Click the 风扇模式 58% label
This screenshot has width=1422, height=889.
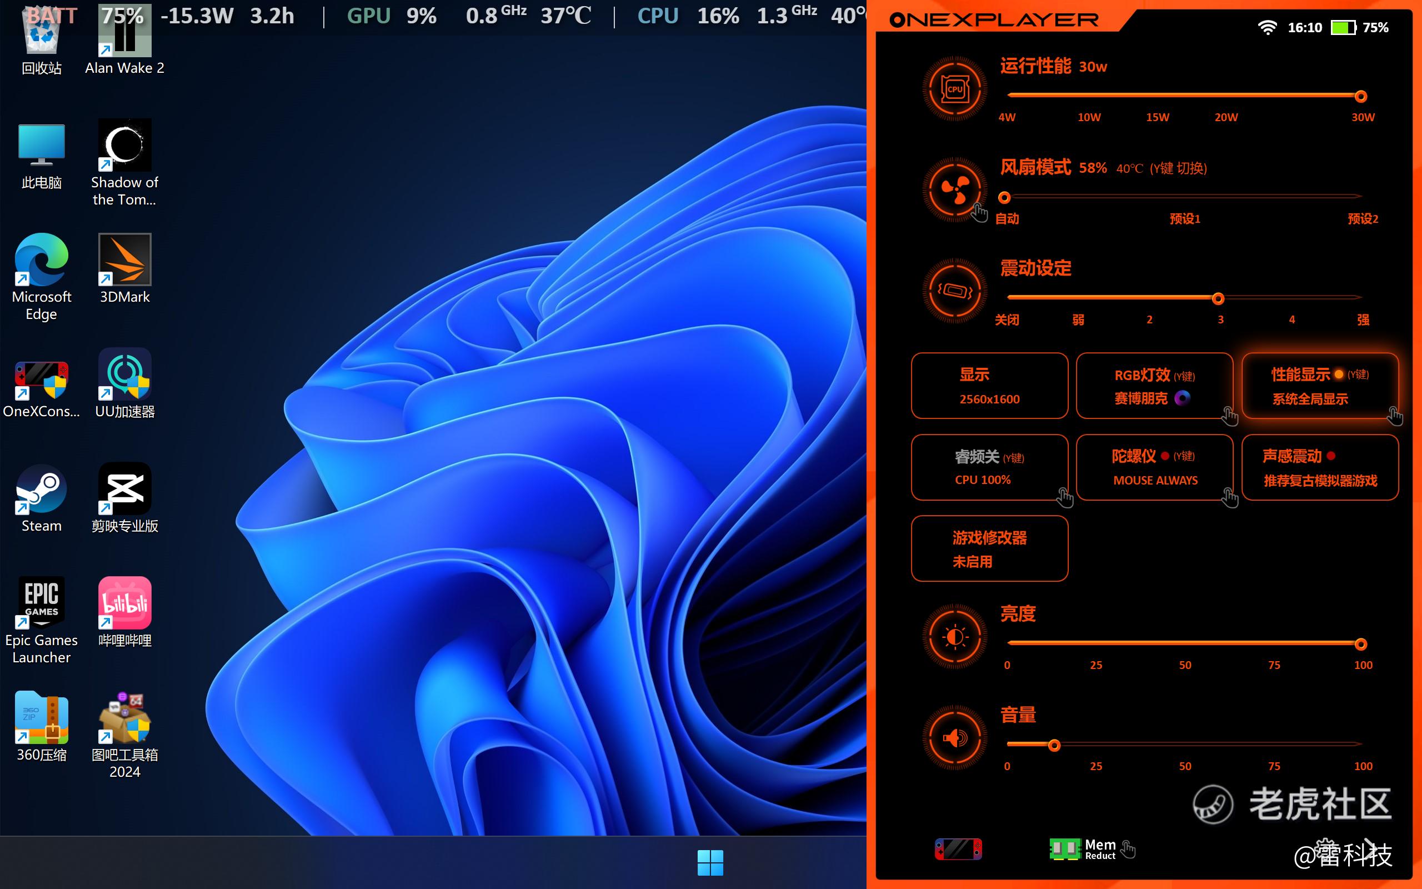1054,168
